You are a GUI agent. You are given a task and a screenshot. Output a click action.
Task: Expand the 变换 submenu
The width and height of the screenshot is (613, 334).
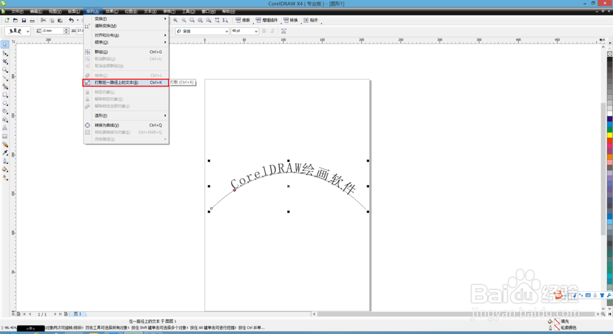coord(126,19)
